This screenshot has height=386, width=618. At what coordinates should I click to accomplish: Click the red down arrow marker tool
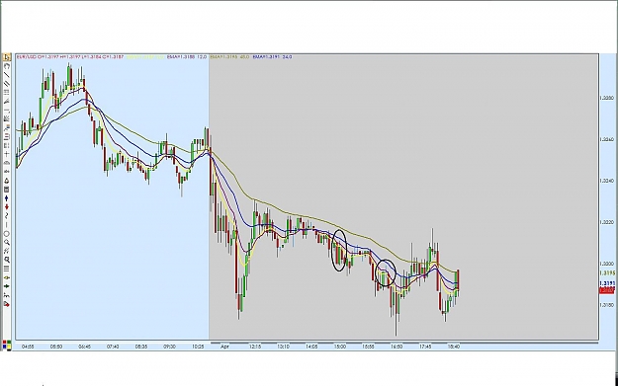tap(6, 206)
